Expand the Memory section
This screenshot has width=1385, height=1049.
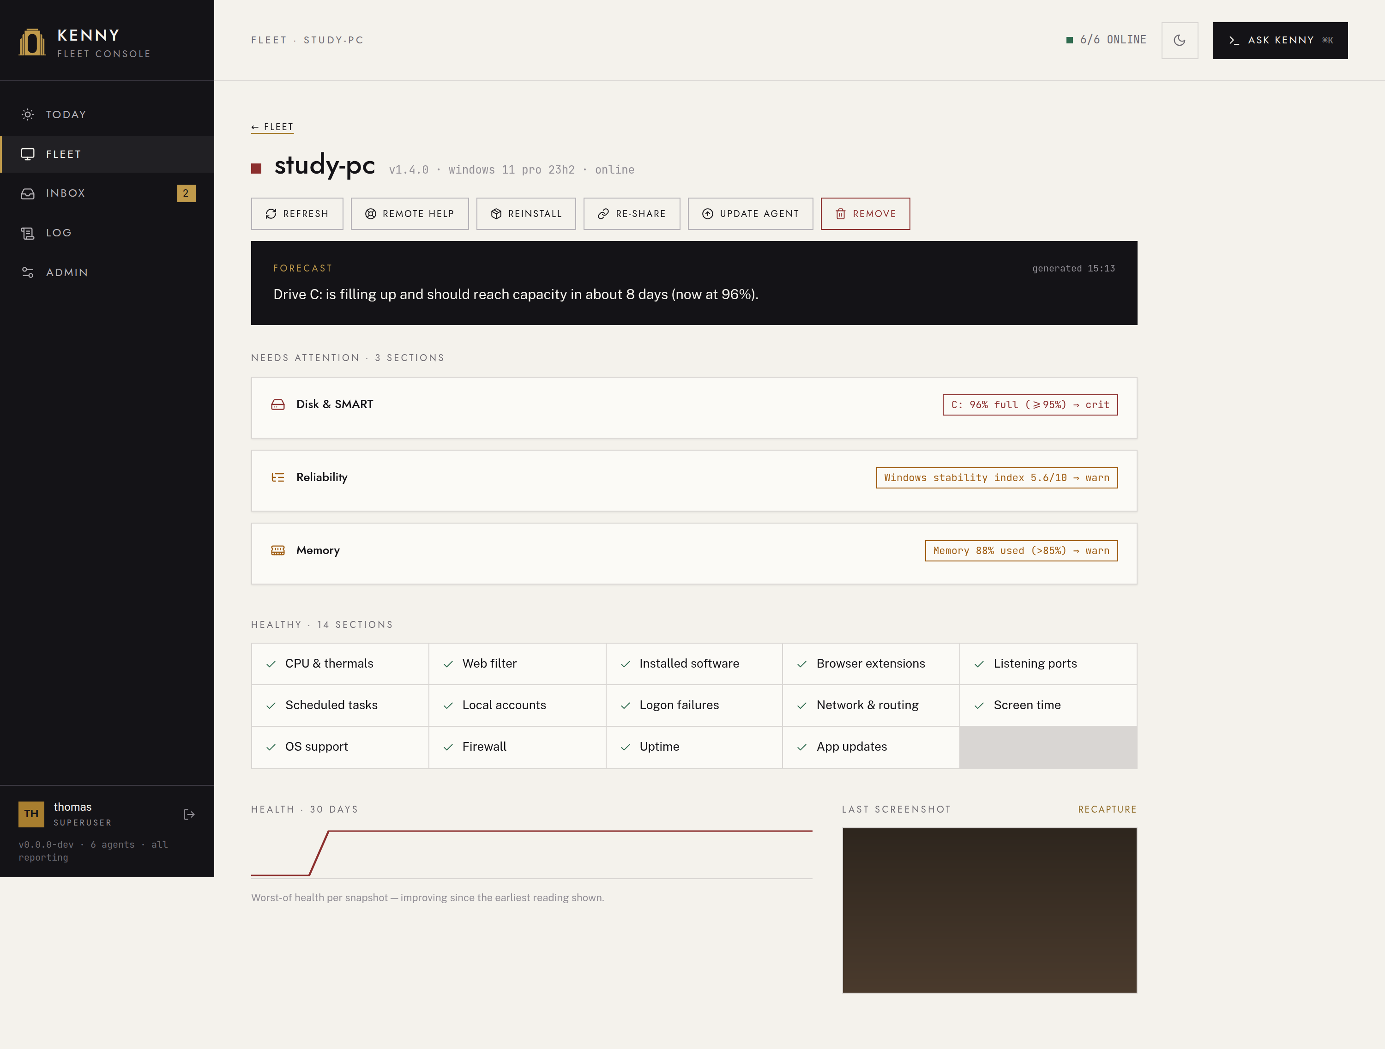694,554
